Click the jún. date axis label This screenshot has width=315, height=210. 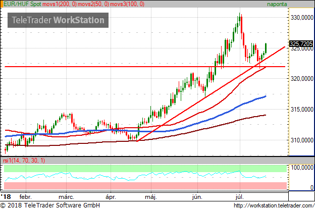tap(197, 197)
